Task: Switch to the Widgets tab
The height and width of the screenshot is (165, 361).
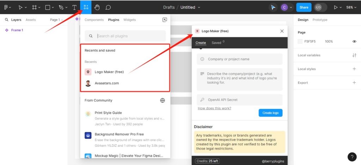Action: (130, 20)
